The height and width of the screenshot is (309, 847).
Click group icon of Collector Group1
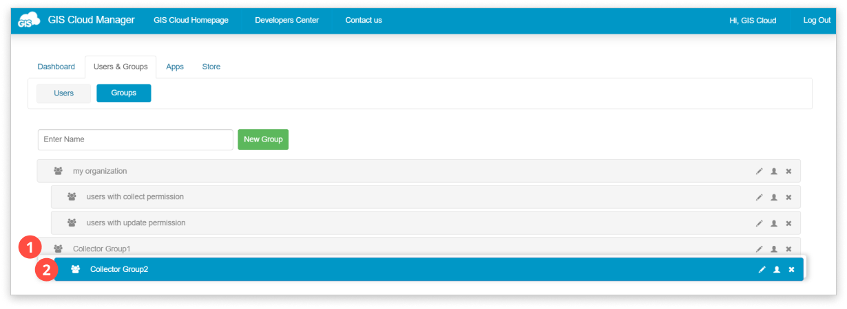pyautogui.click(x=59, y=249)
